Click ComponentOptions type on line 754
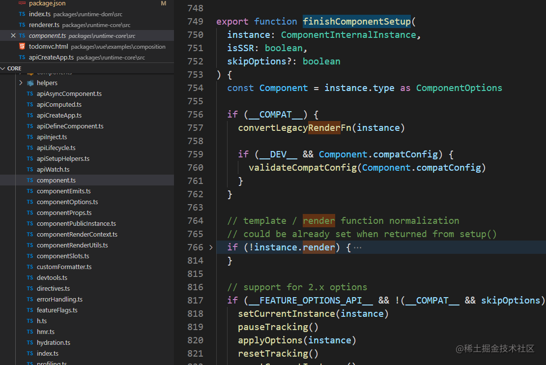This screenshot has width=546, height=365. [459, 88]
